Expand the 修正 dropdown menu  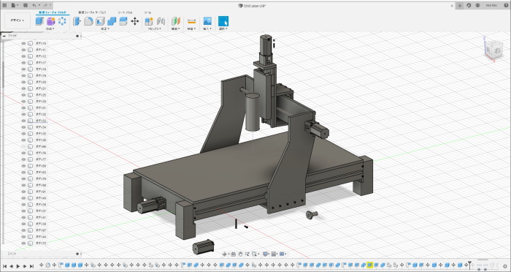click(105, 29)
